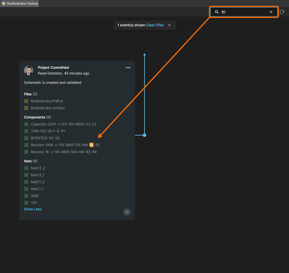Screen dimensions: 289x273
Task: Click the green icon next to NetC2_2
Action: coord(26,168)
